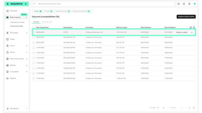
Task: Click Importer facture d'achat button
Action: (186, 17)
